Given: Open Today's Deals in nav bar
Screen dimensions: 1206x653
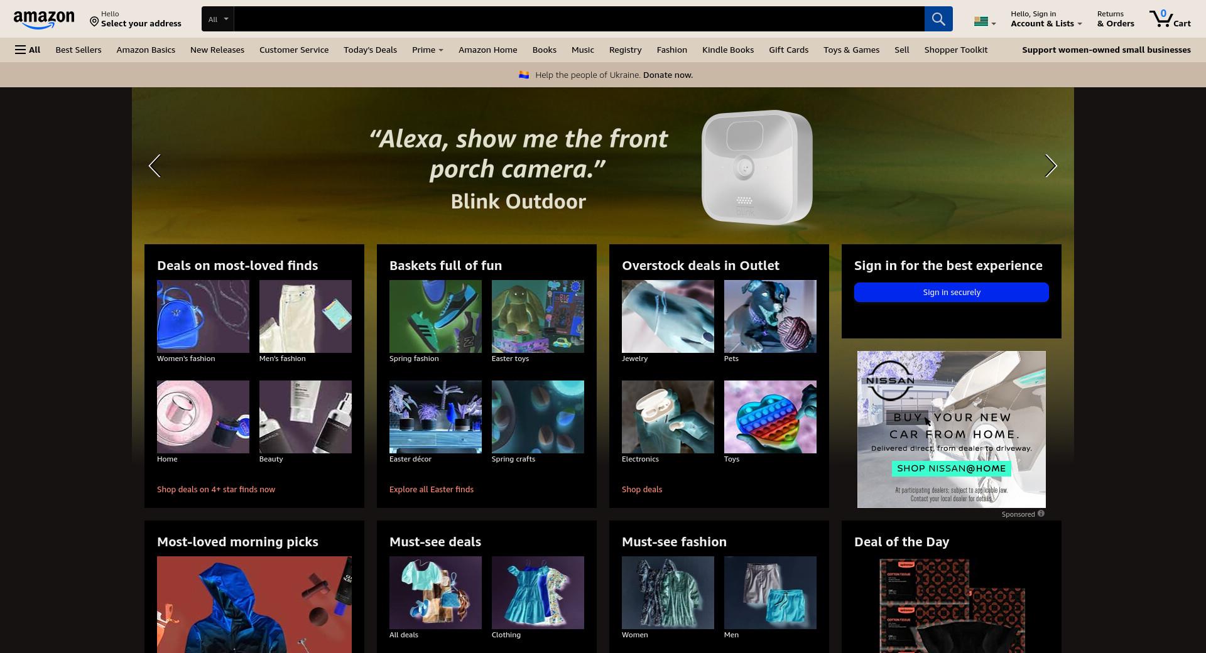Looking at the screenshot, I should 370,50.
